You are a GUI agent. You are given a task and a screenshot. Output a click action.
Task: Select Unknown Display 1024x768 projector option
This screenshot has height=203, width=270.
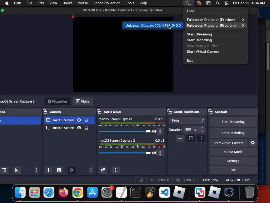tap(153, 26)
